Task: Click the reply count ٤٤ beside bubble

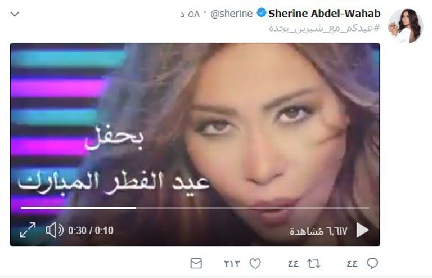Action: (x=352, y=264)
